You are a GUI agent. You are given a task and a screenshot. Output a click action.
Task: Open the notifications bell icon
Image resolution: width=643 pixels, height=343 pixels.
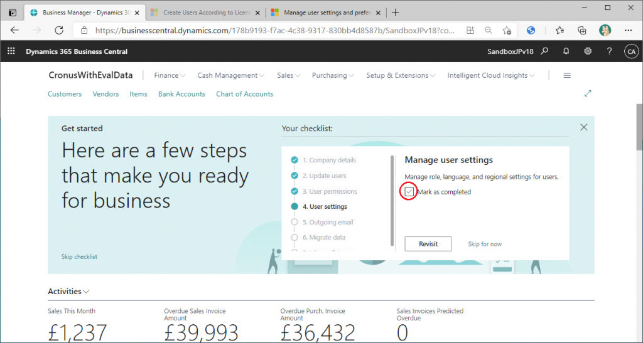566,51
